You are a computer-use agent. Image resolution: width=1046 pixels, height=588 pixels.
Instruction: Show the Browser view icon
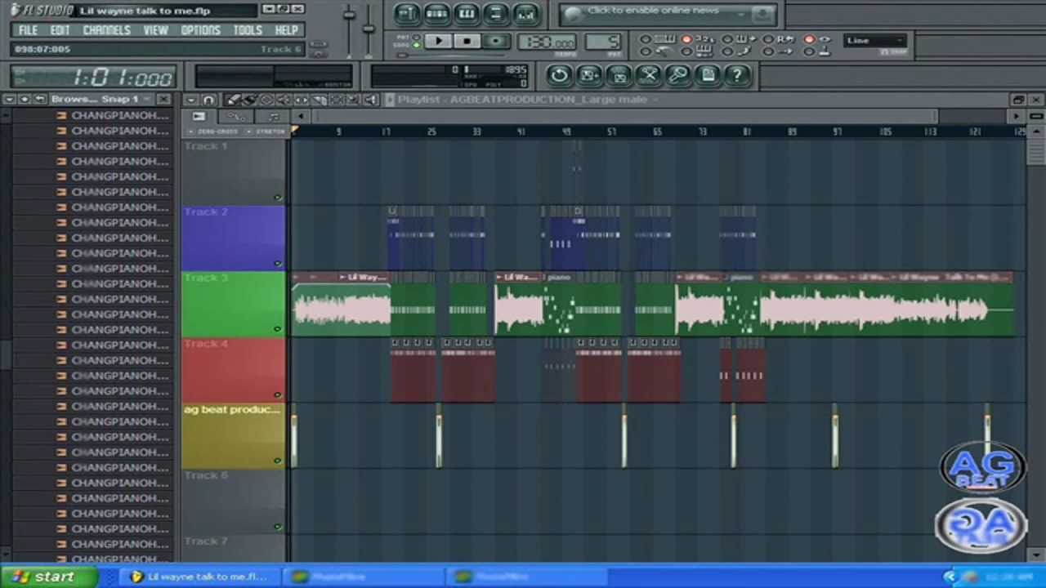click(495, 13)
